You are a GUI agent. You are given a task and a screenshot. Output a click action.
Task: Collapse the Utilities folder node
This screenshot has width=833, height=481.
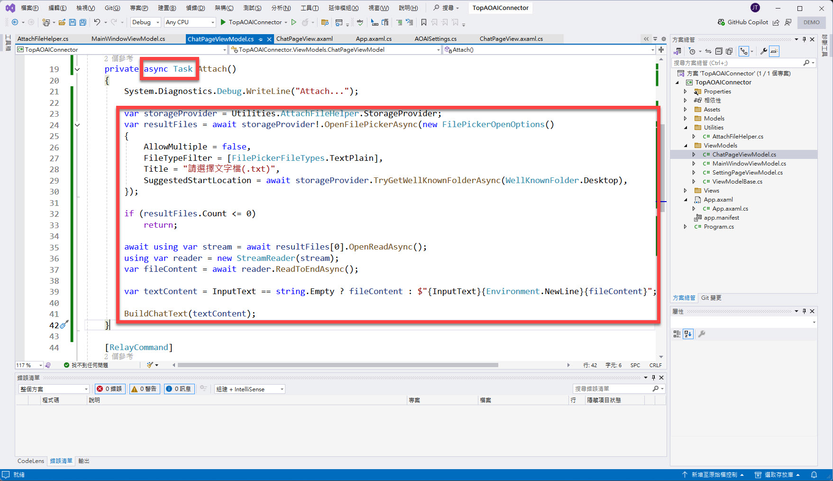click(685, 128)
